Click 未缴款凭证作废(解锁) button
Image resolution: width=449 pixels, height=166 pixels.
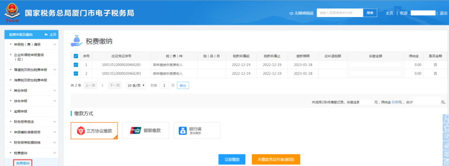(x=276, y=159)
